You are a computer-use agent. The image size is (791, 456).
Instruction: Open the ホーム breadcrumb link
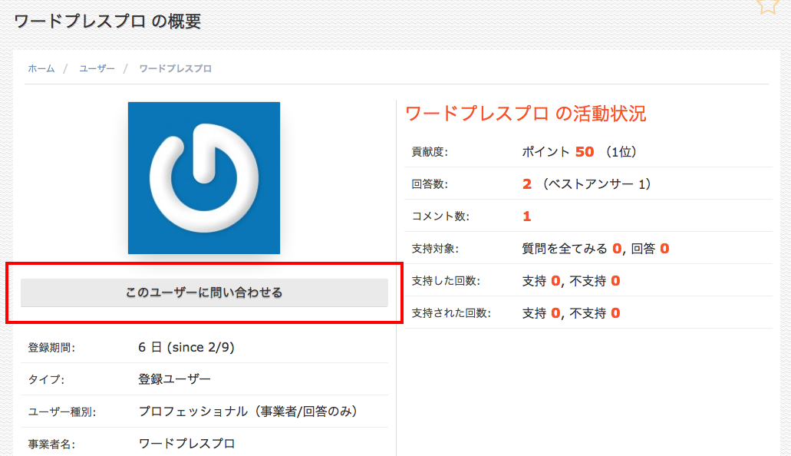pyautogui.click(x=41, y=68)
